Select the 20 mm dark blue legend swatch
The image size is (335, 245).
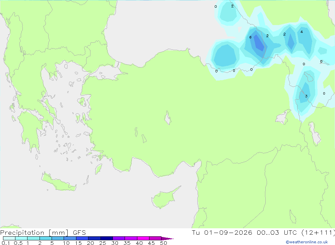(x=94, y=238)
